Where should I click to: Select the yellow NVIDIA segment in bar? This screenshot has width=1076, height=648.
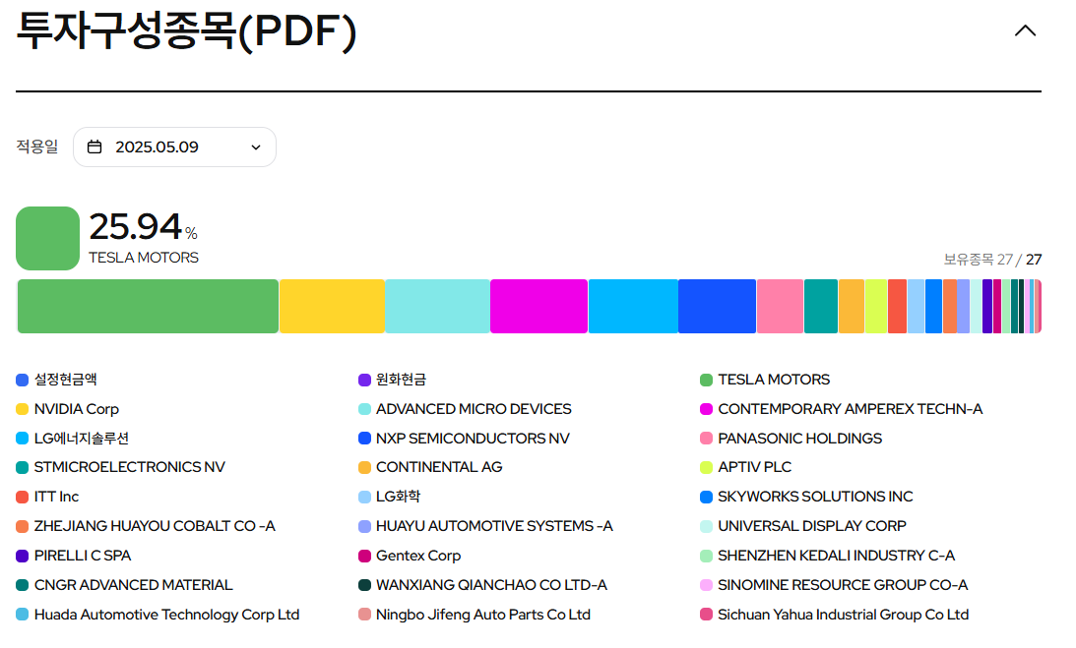tap(332, 307)
